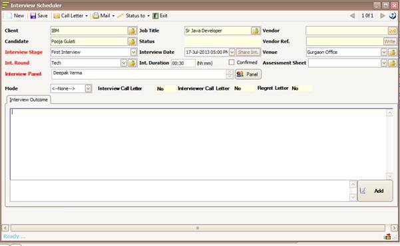The width and height of the screenshot is (400, 246).
Task: Open Assessment Sheet lookup icon
Action: (393, 63)
